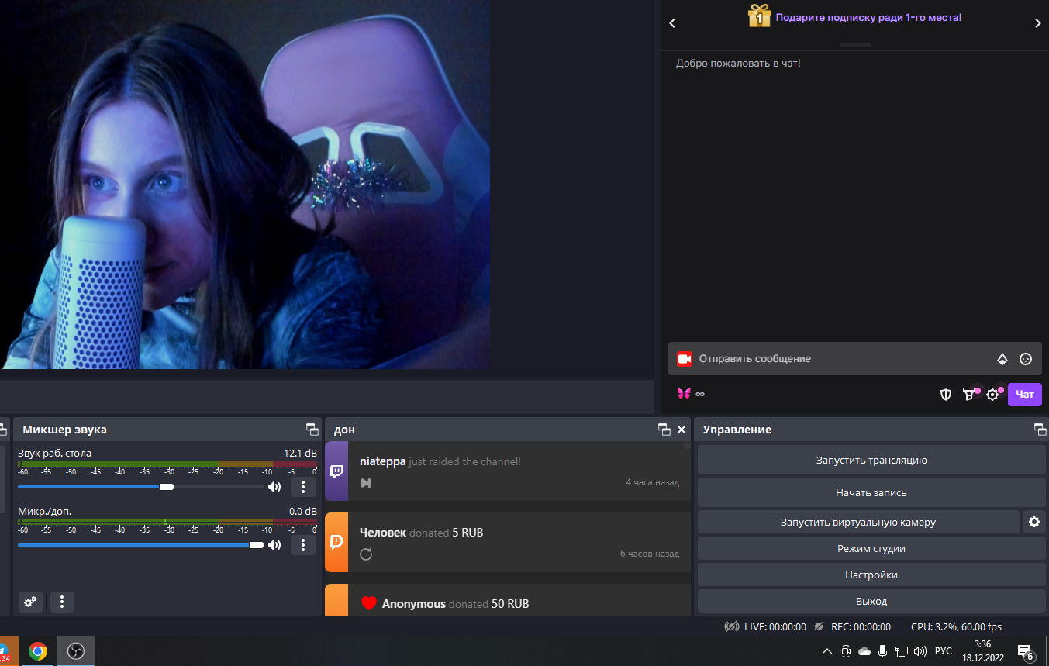Skip the niateppa raid alert
This screenshot has width=1049, height=666.
366,483
